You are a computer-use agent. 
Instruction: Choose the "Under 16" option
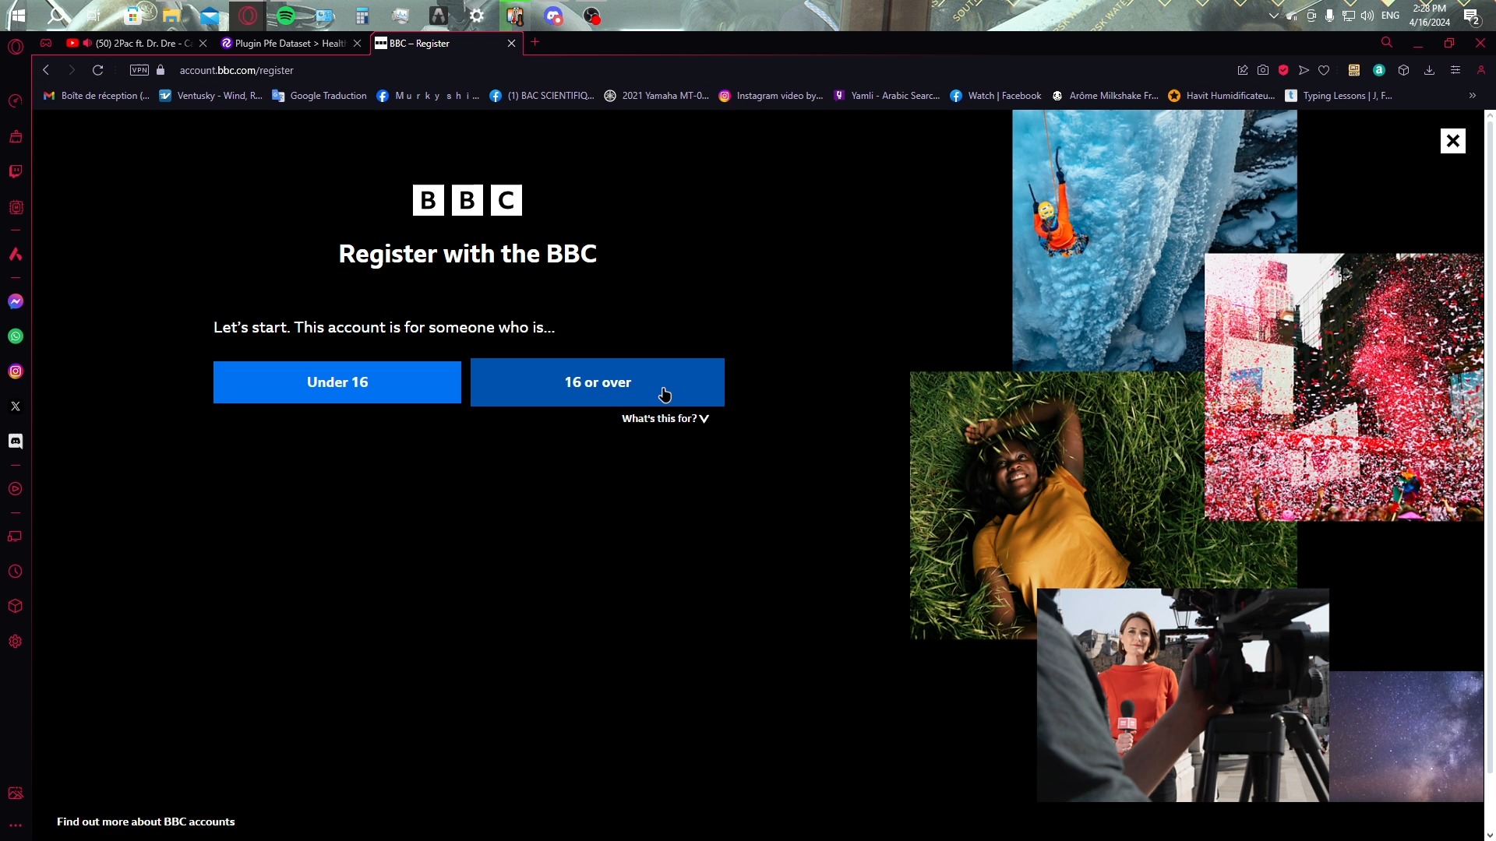[337, 382]
